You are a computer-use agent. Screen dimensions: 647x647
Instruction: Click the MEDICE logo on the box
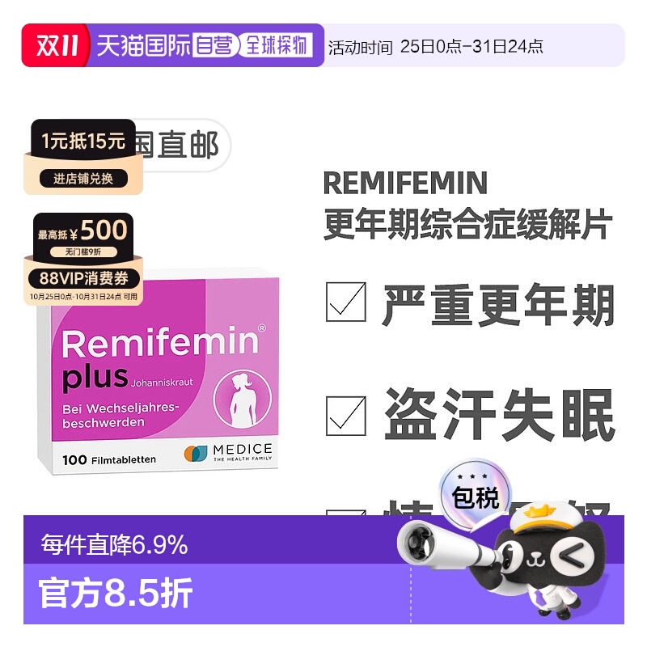click(228, 453)
